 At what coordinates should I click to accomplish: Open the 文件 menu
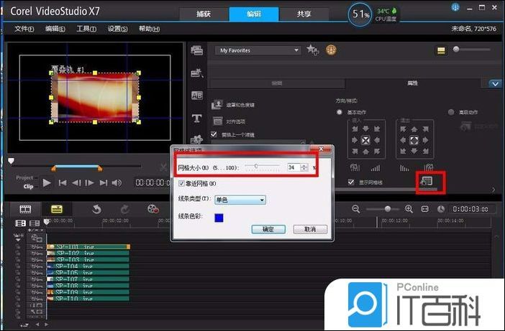coord(24,29)
